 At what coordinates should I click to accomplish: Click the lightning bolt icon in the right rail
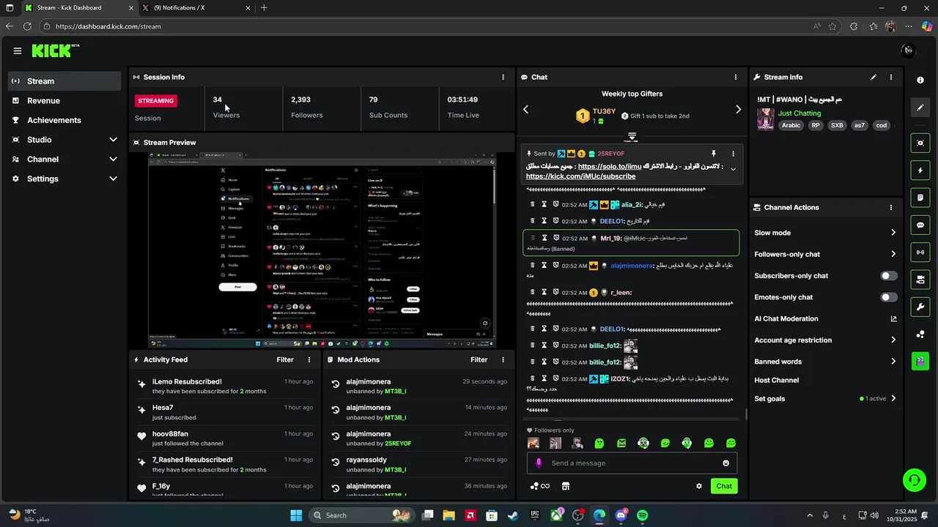[x=920, y=171]
